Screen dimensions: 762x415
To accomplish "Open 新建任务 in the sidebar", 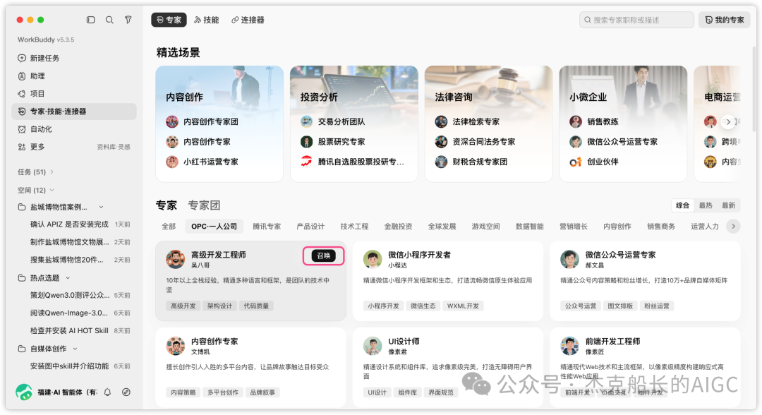I will click(x=74, y=59).
